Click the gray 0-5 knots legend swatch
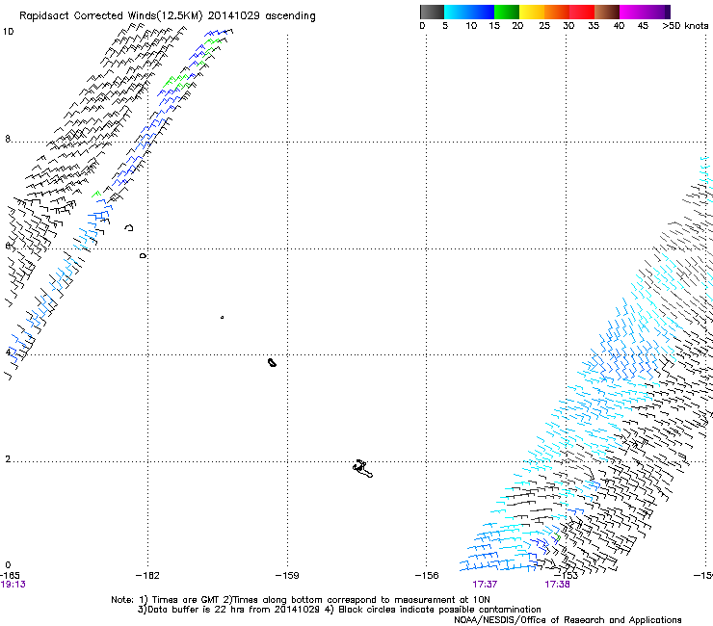The image size is (713, 626). (x=432, y=12)
